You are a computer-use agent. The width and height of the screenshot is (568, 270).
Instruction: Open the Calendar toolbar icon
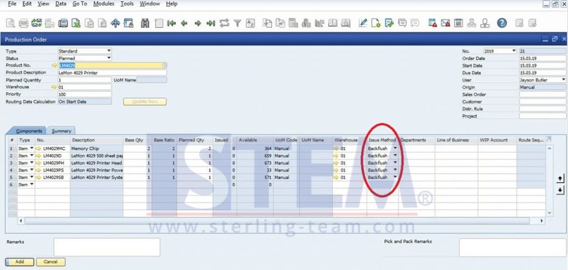tap(459, 23)
